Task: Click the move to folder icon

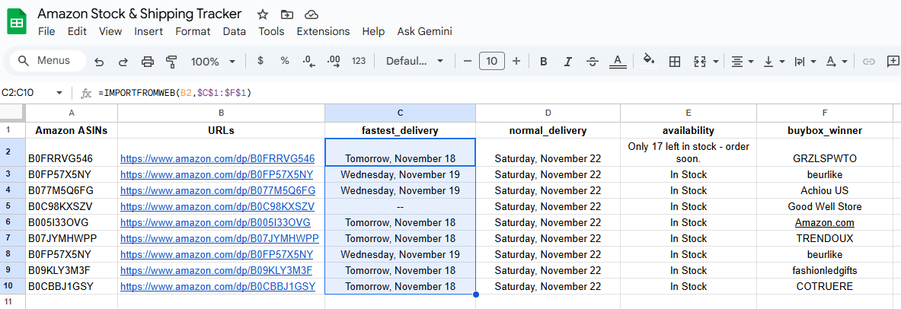Action: pos(286,14)
